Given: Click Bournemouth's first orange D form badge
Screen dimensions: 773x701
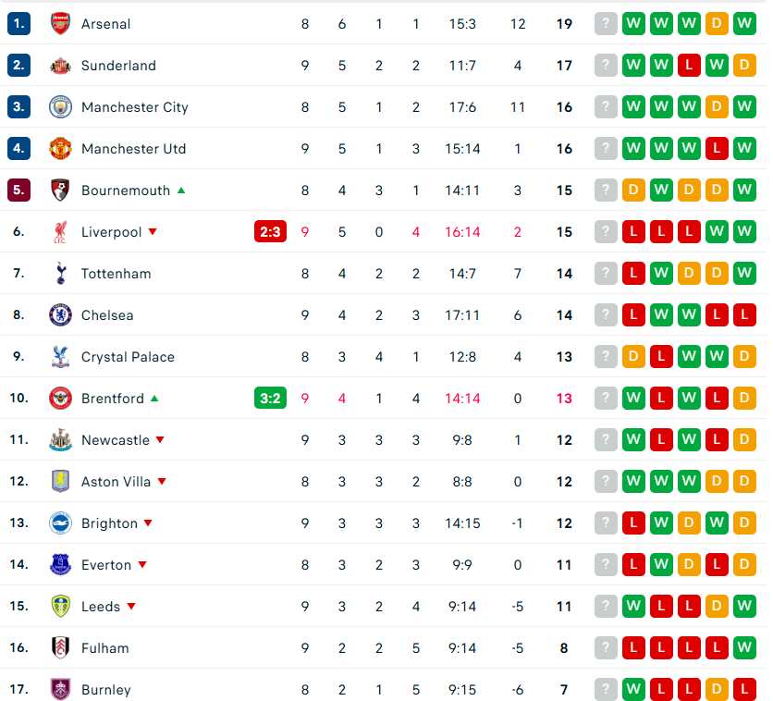Looking at the screenshot, I should click(633, 191).
